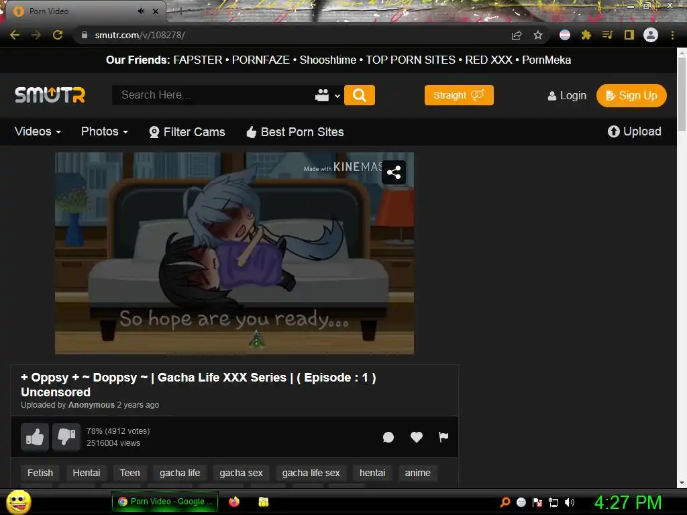Open Best Porn Sites
The height and width of the screenshot is (515, 687).
click(x=295, y=132)
